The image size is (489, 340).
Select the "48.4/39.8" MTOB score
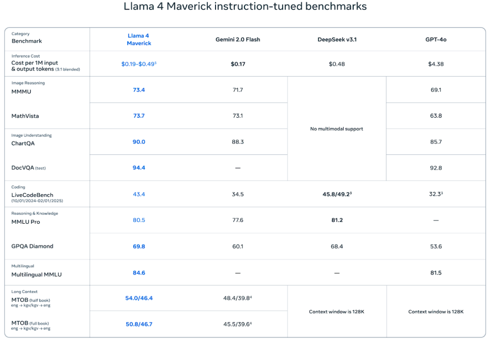(238, 298)
